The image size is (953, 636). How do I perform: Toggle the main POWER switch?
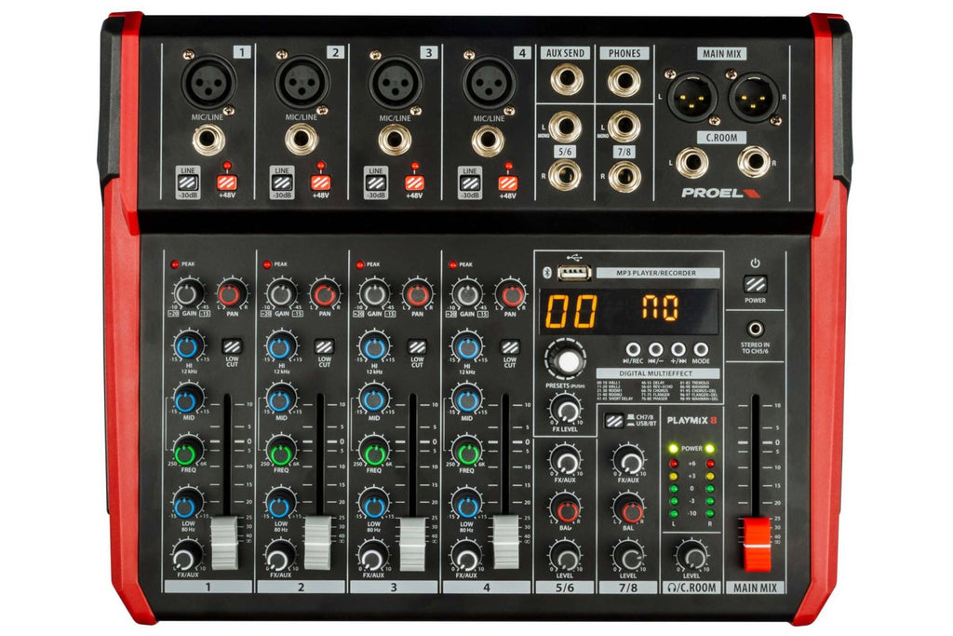pyautogui.click(x=756, y=284)
